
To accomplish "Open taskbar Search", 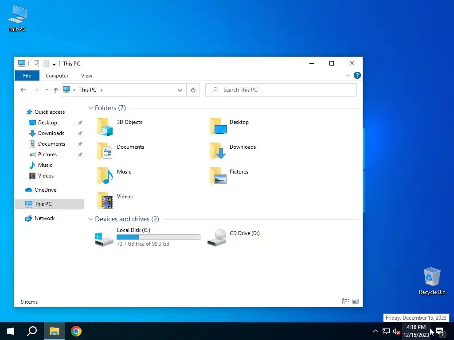I will pos(32,331).
